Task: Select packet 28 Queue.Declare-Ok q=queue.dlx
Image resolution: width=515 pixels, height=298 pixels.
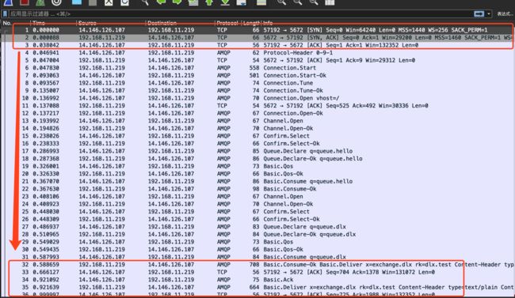Action: click(x=257, y=234)
